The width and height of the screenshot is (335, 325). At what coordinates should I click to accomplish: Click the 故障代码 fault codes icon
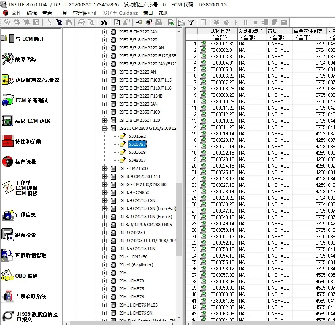[x=8, y=59]
